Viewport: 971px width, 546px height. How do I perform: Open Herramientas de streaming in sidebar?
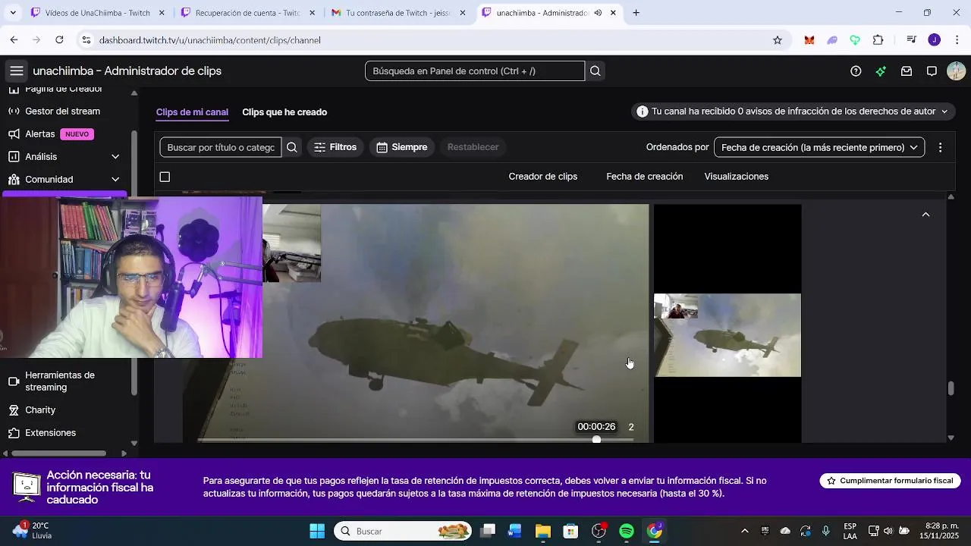tap(60, 381)
